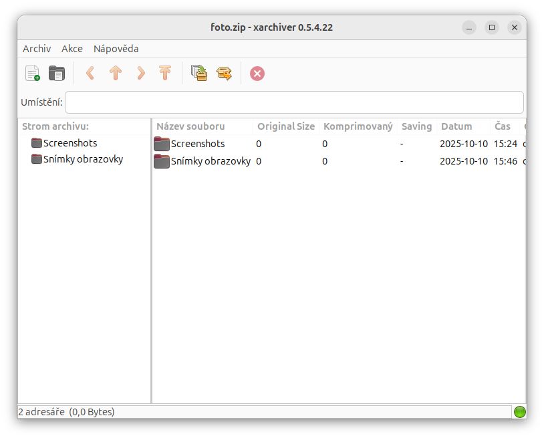The image size is (544, 438).
Task: Jump to archive root directory
Action: point(164,73)
